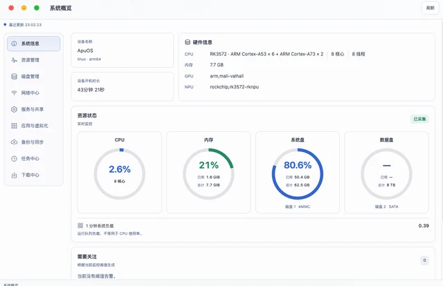Open 系统信息 via its info icon
The image size is (443, 286).
click(x=14, y=44)
